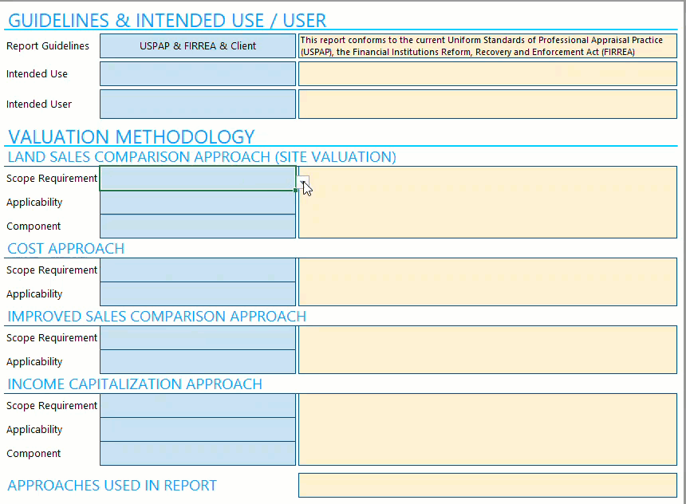Select Income Capitalization Scope Requirement cell
Image resolution: width=686 pixels, height=504 pixels.
click(198, 406)
